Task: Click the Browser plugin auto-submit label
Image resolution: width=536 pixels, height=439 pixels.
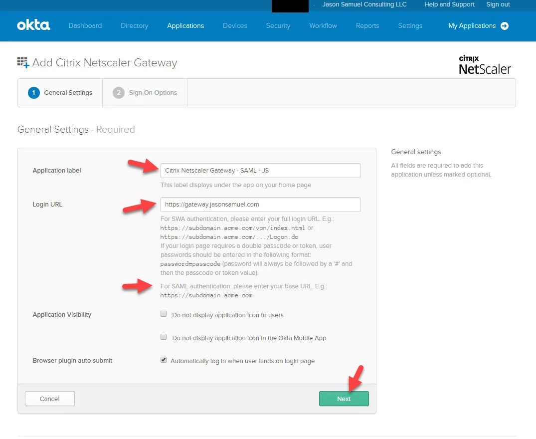Action: [x=72, y=360]
